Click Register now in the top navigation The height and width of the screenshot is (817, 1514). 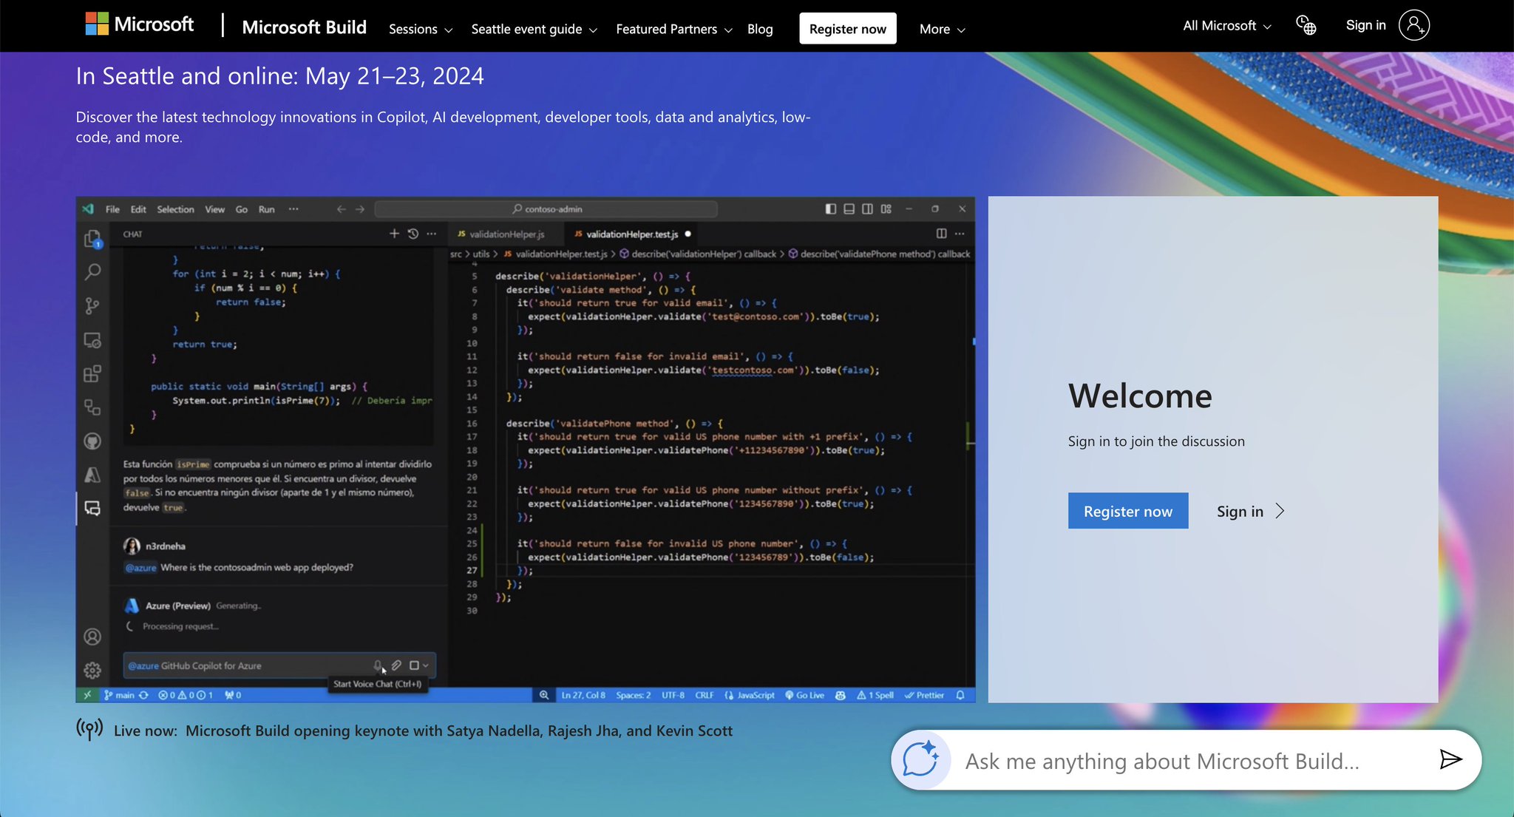pyautogui.click(x=848, y=29)
